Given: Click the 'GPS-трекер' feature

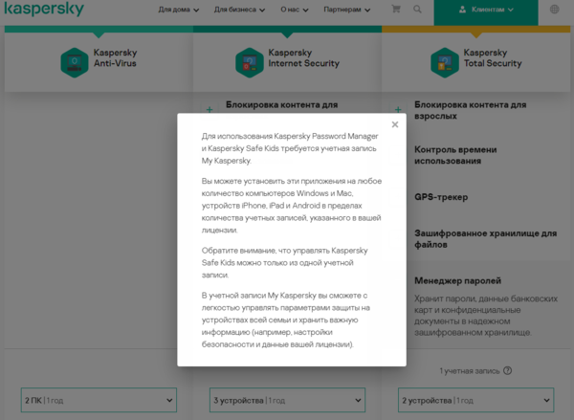Looking at the screenshot, I should [x=441, y=197].
